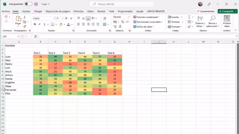
Task: Switch to the Fórmulas tab
Action: tap(79, 11)
